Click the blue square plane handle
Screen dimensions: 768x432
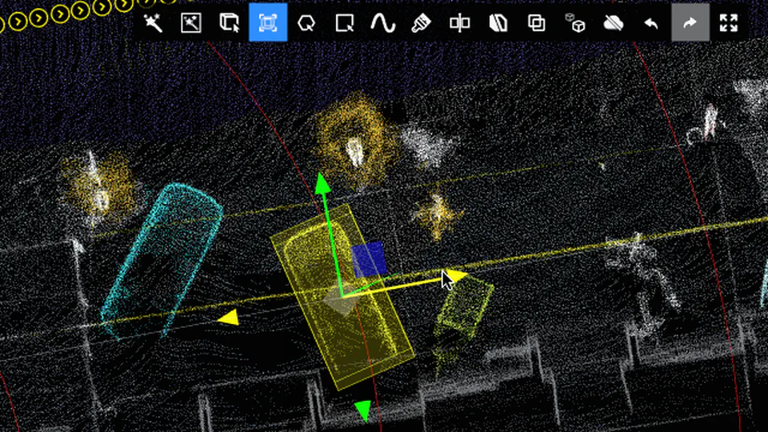(x=369, y=261)
